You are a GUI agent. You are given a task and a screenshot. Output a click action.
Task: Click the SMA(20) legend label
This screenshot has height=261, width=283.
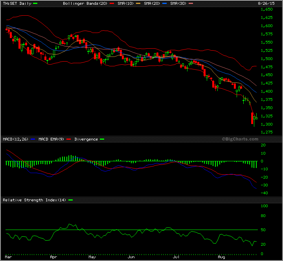[152, 4]
